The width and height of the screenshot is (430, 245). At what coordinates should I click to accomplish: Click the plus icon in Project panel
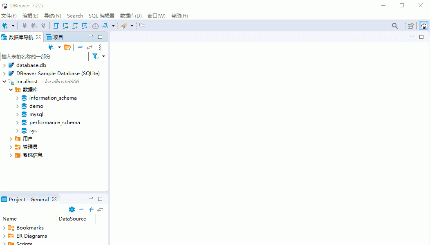tap(91, 209)
